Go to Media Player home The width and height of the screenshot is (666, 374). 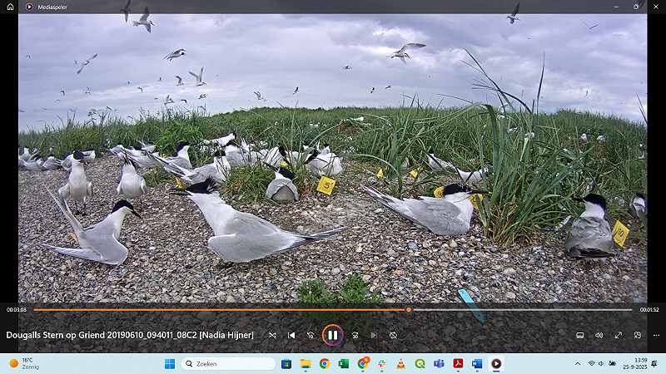point(11,7)
